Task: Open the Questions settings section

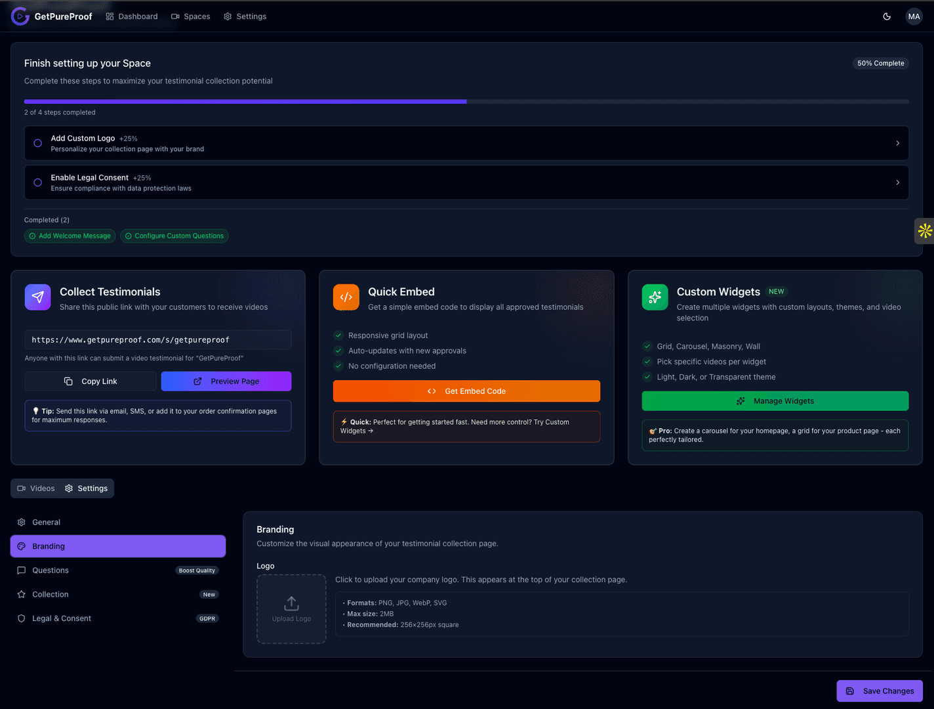Action: (118, 570)
